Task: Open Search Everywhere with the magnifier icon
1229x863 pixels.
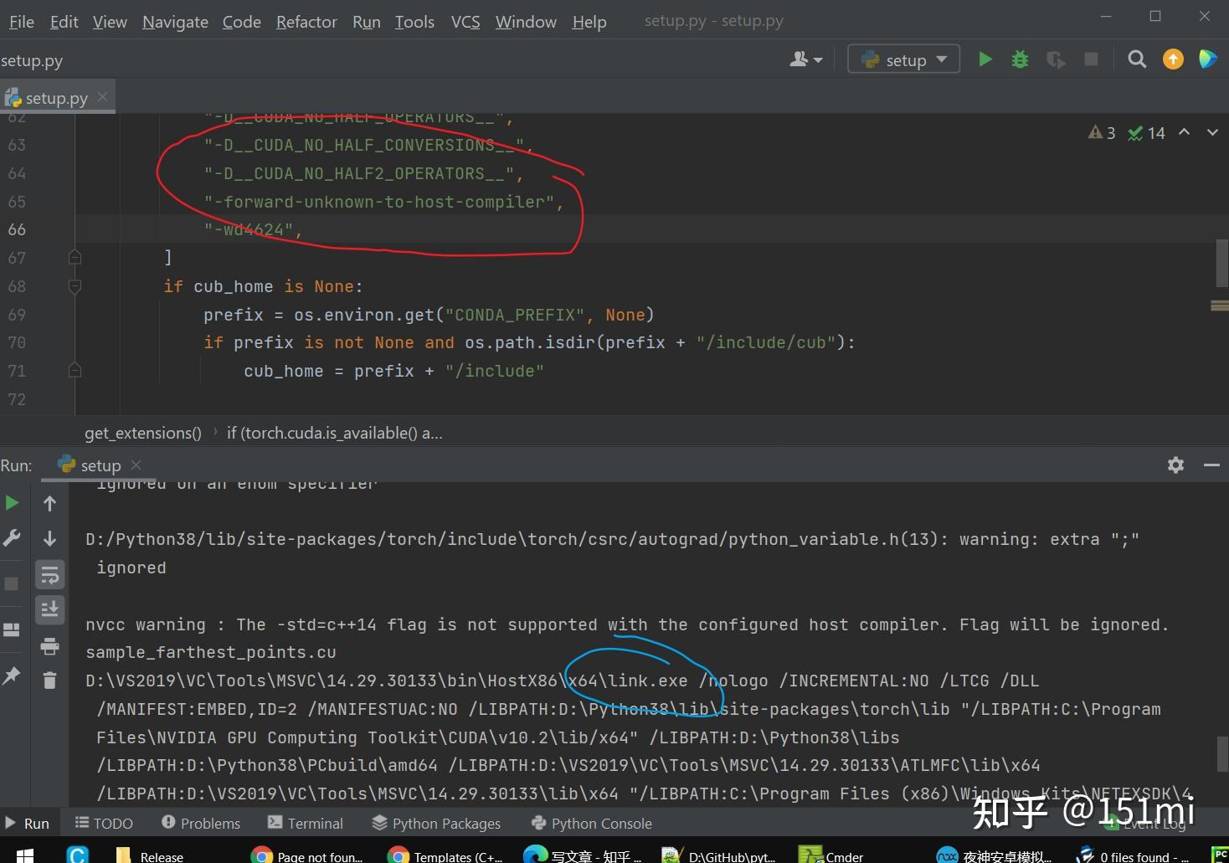Action: pyautogui.click(x=1136, y=59)
